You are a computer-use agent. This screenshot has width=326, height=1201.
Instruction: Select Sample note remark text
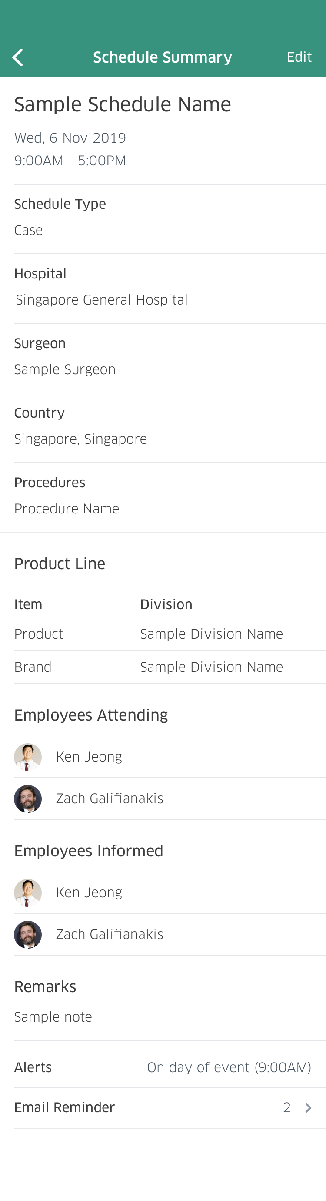pyautogui.click(x=53, y=1017)
